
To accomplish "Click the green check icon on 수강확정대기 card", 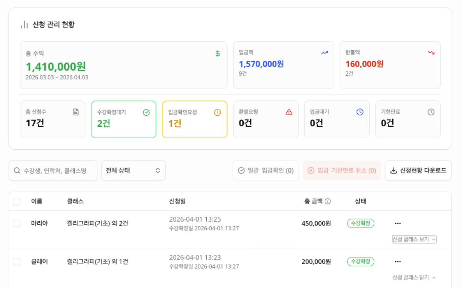I will (146, 112).
